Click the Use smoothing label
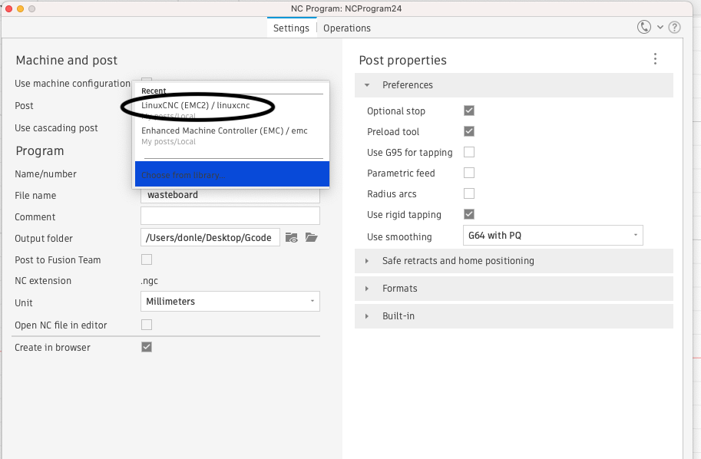This screenshot has height=459, width=701. (x=399, y=237)
